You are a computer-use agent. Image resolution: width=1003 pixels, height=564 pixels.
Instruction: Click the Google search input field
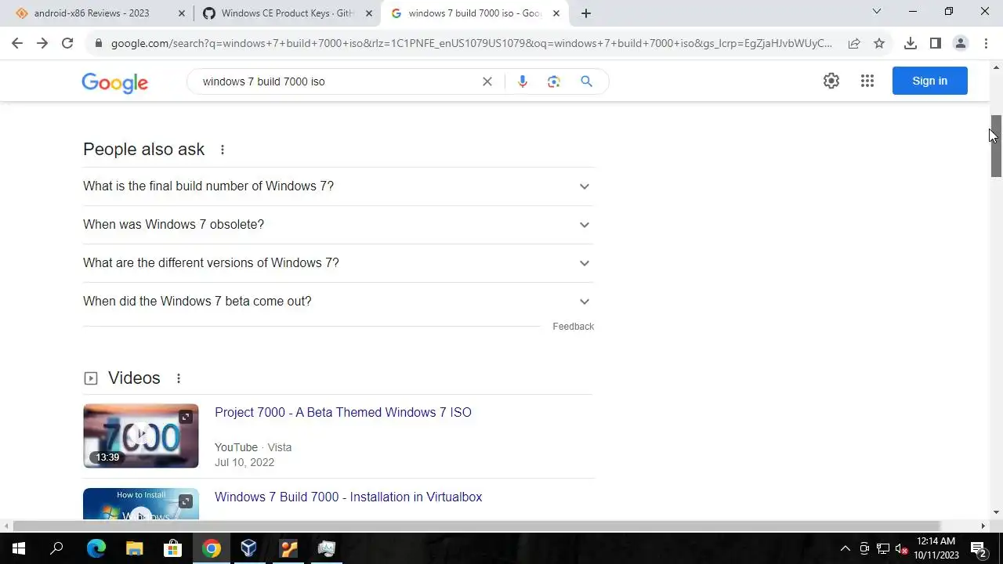point(337,81)
